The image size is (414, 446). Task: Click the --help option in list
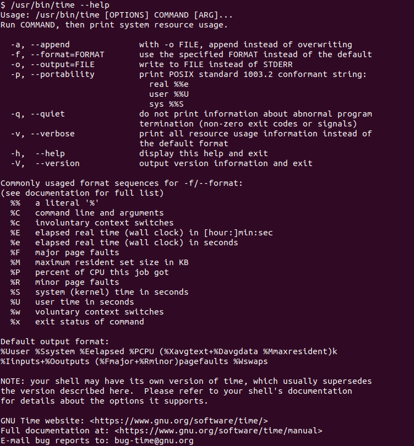[x=50, y=153]
